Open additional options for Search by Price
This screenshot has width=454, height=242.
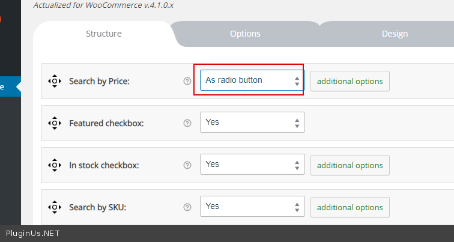(350, 81)
